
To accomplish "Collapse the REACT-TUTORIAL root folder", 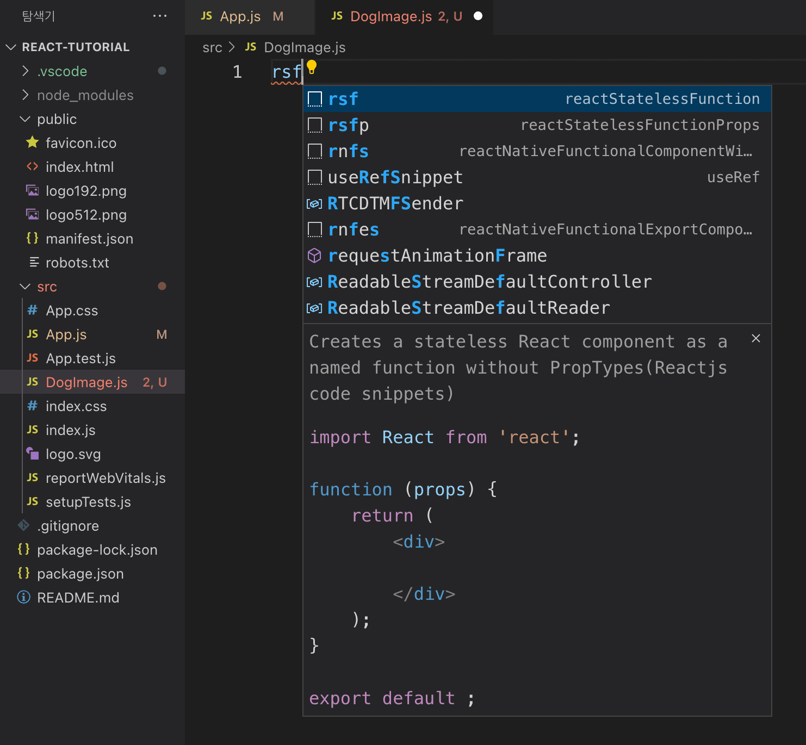I will point(11,47).
